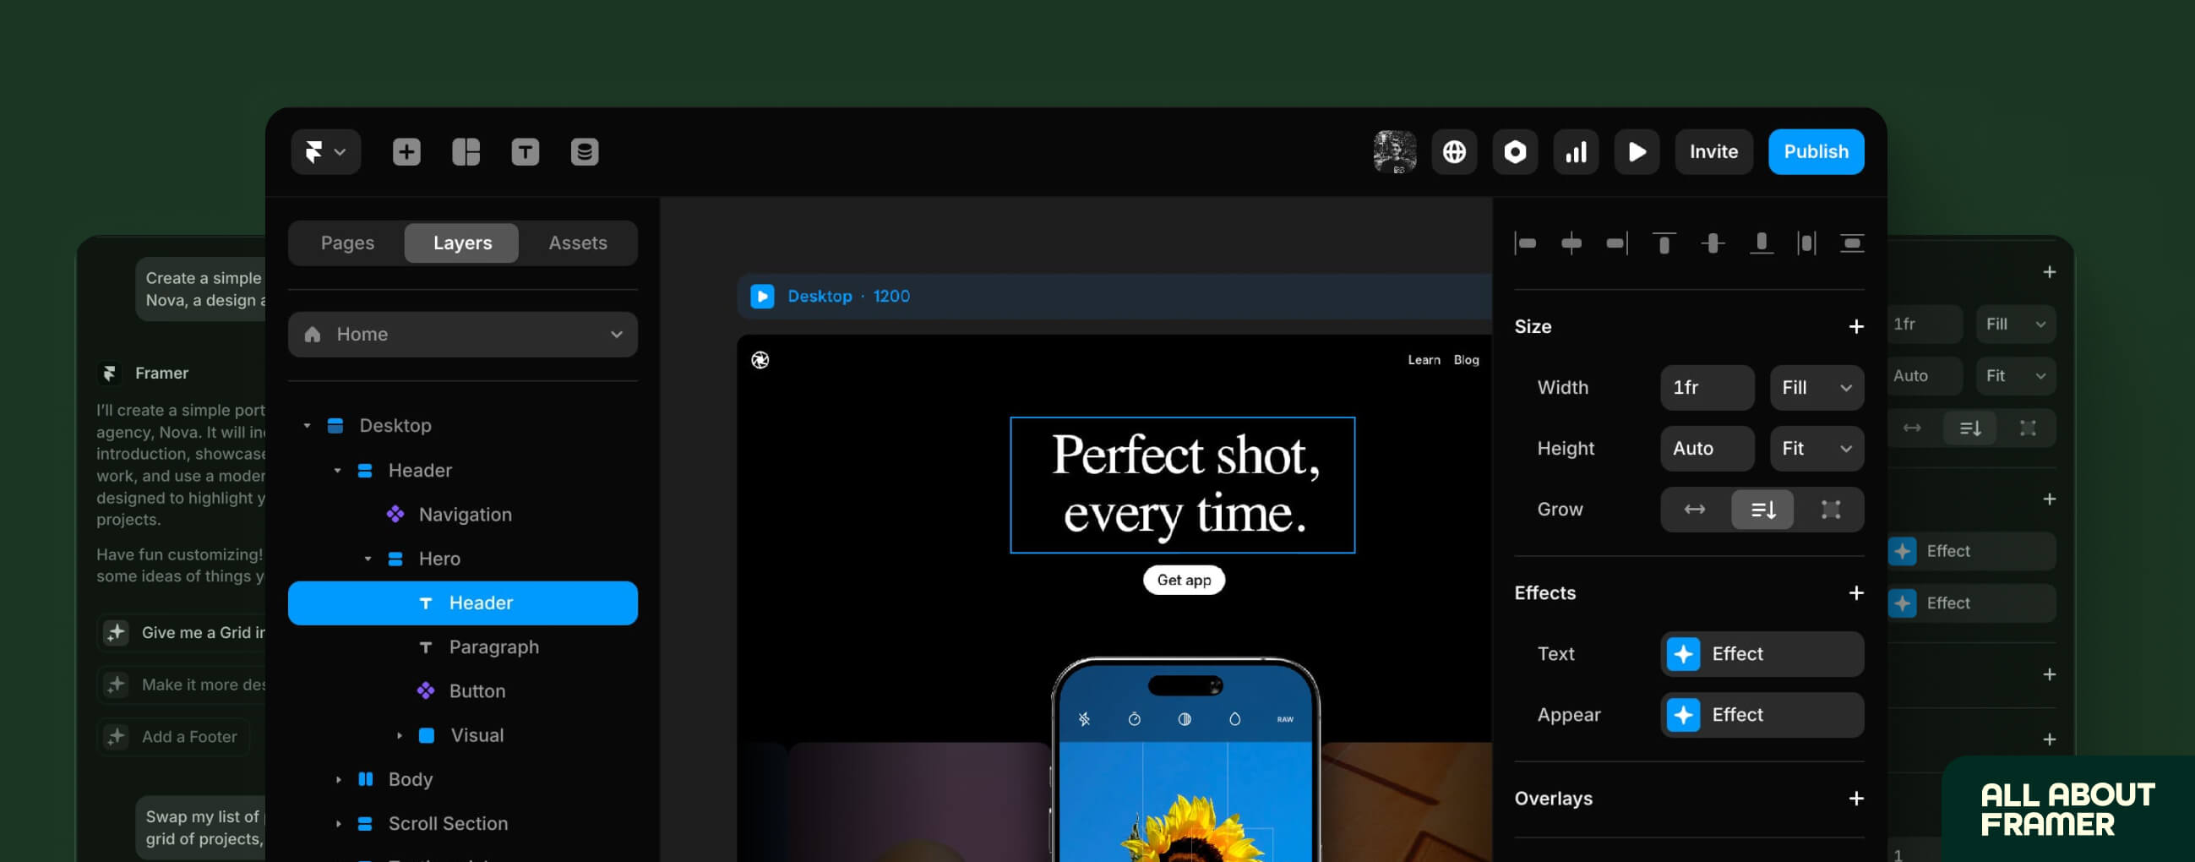
Task: Collapse the Hero layer
Action: click(368, 559)
